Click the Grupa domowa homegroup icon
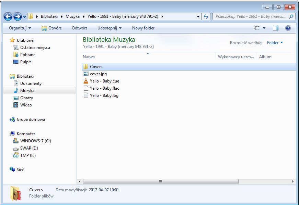The height and width of the screenshot is (205, 299). point(12,119)
